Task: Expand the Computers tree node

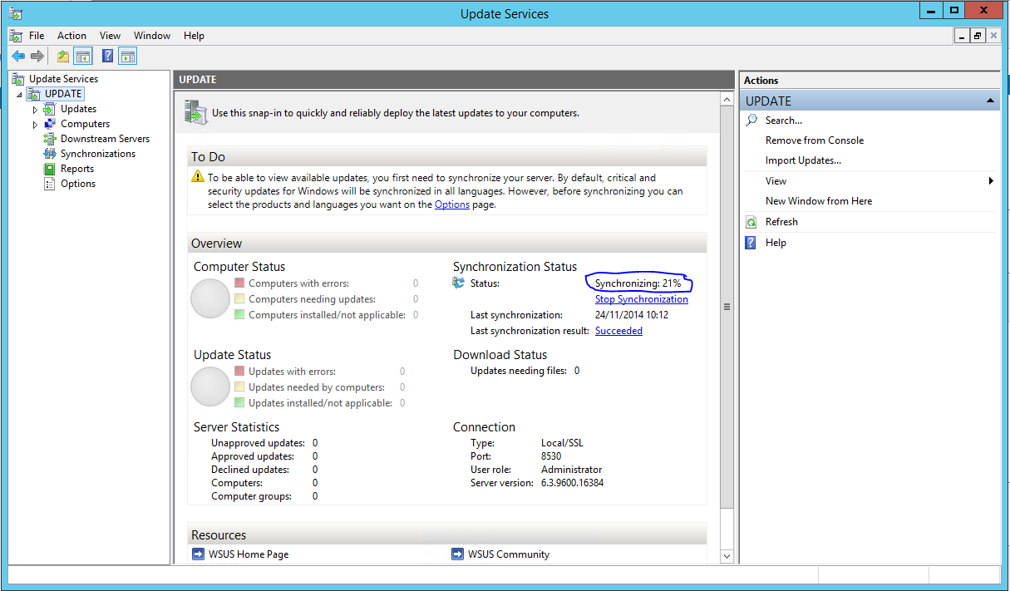Action: pos(35,124)
